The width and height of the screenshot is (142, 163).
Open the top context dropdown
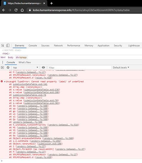pos(25,67)
